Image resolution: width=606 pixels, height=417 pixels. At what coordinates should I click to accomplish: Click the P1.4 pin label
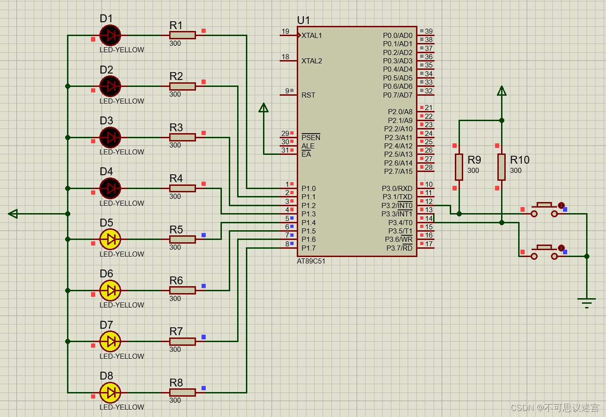(309, 222)
